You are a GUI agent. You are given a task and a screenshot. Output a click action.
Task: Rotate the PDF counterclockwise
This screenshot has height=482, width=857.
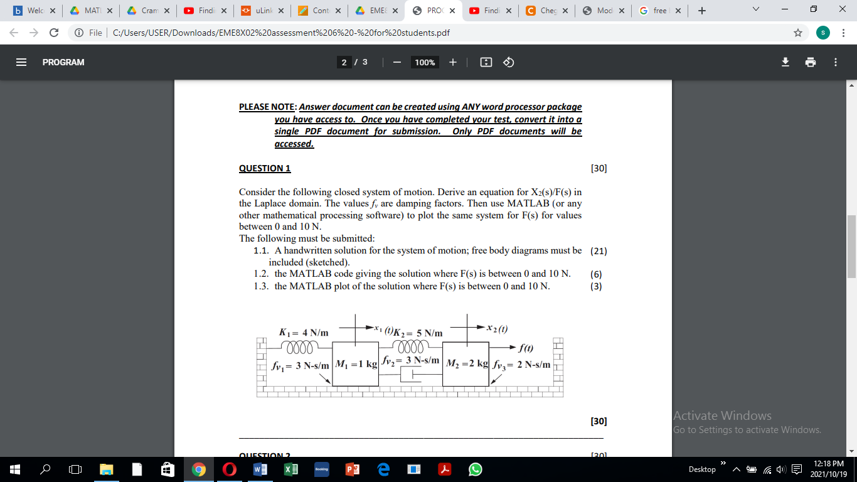[x=509, y=62]
